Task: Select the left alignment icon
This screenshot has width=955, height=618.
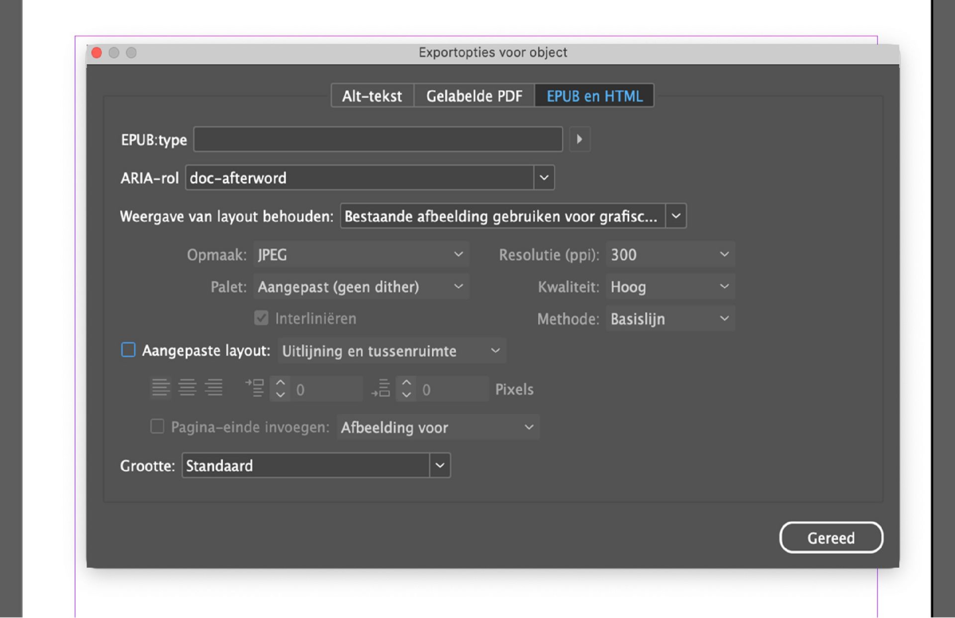Action: pos(160,388)
